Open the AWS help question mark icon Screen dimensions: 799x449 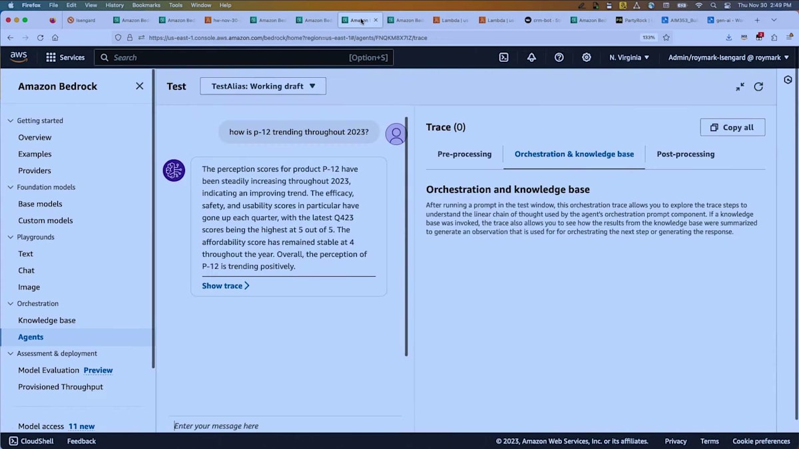point(559,57)
